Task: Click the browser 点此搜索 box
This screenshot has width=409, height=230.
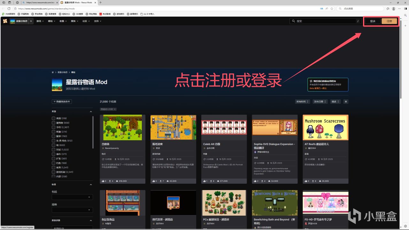Action: [x=360, y=9]
